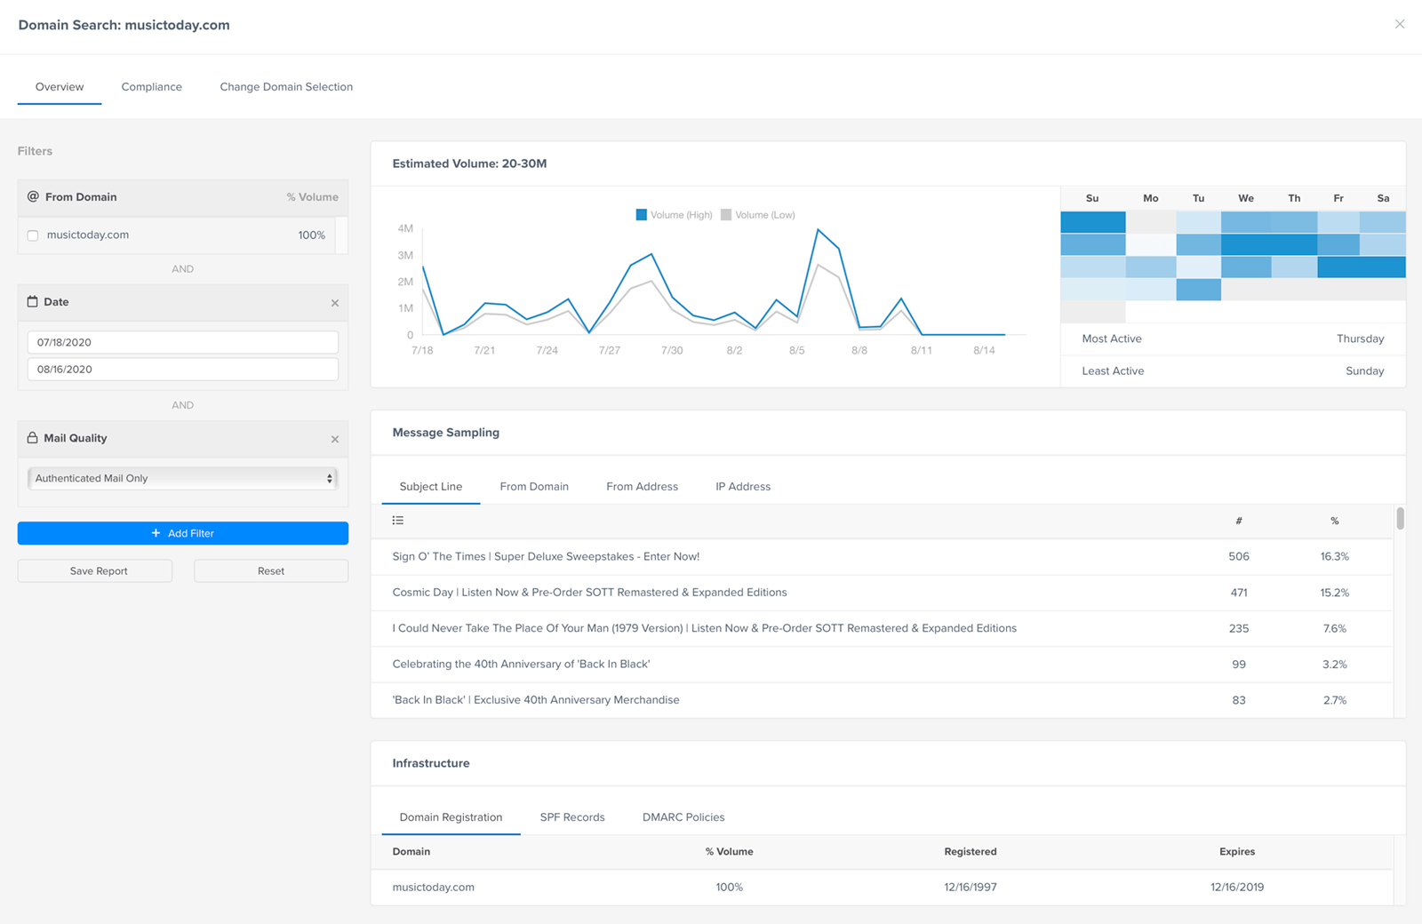Click the darkest Thursday heatmap cell
This screenshot has width=1422, height=924.
1294,243
